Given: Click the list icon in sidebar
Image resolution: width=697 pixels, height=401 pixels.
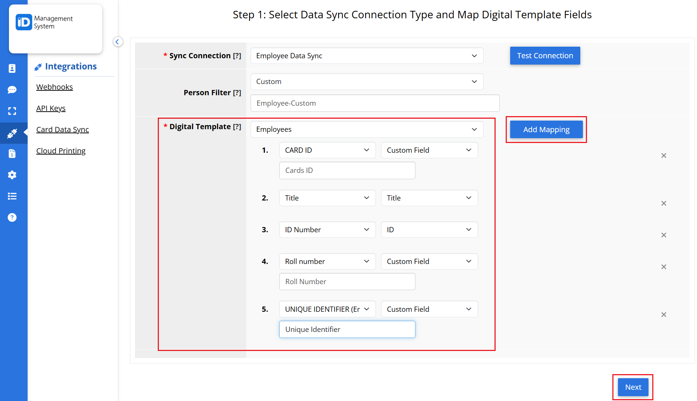Looking at the screenshot, I should click(x=12, y=196).
